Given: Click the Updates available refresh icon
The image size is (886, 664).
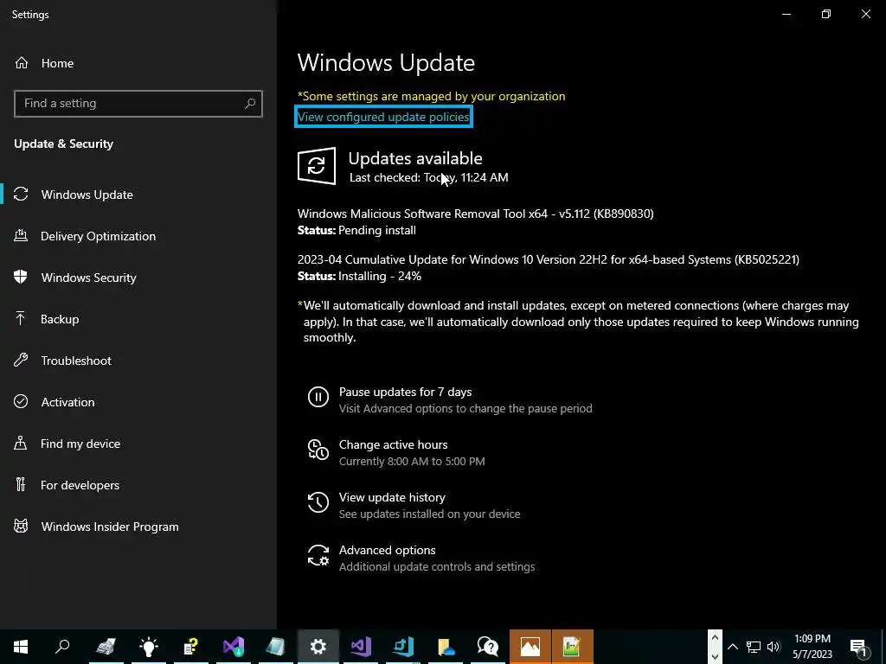Looking at the screenshot, I should (317, 166).
